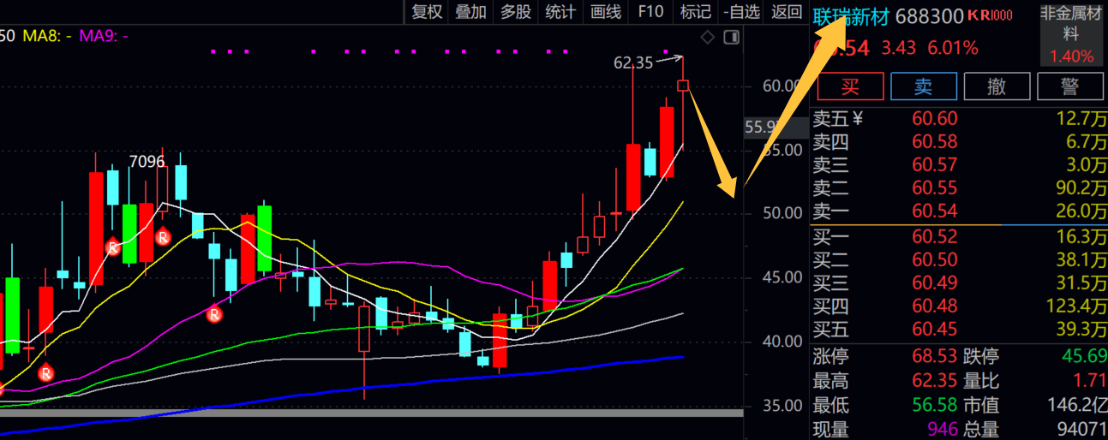Open the 叠加 overlay options
The height and width of the screenshot is (440, 1108).
pyautogui.click(x=470, y=11)
